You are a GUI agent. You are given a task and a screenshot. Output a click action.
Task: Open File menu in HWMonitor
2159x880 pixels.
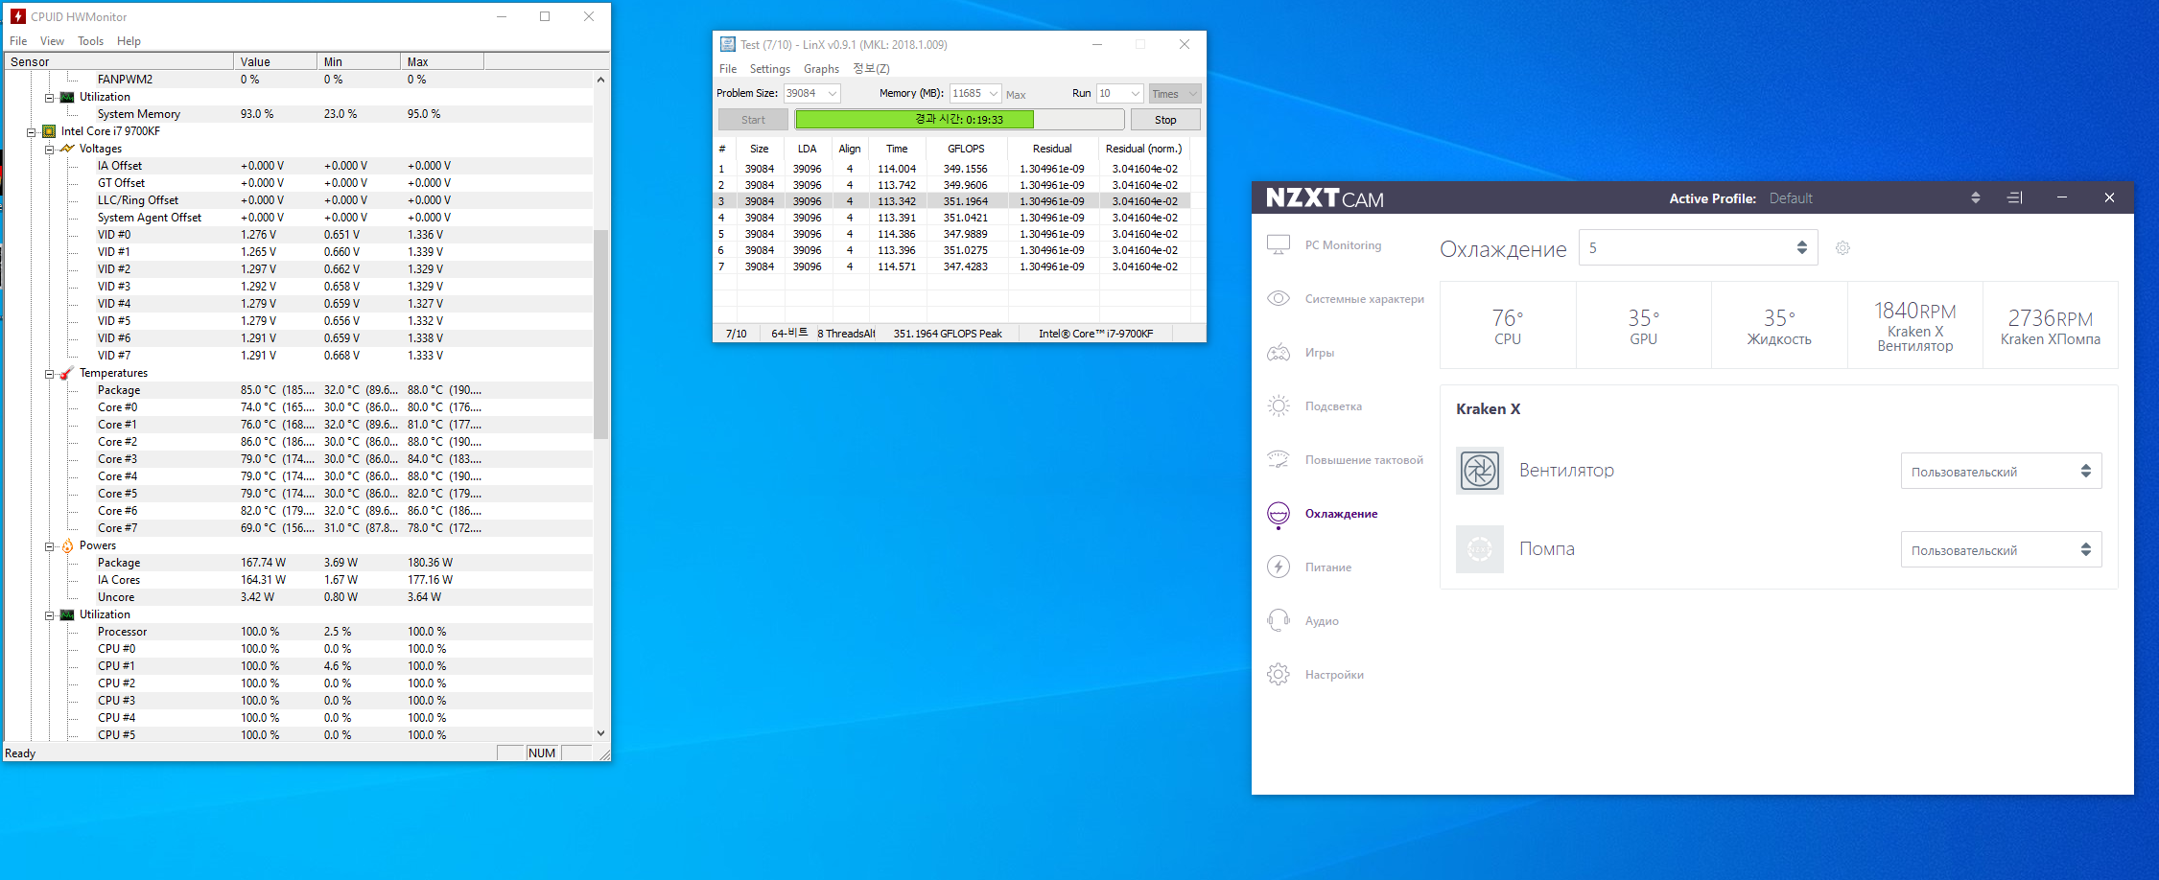(x=18, y=41)
